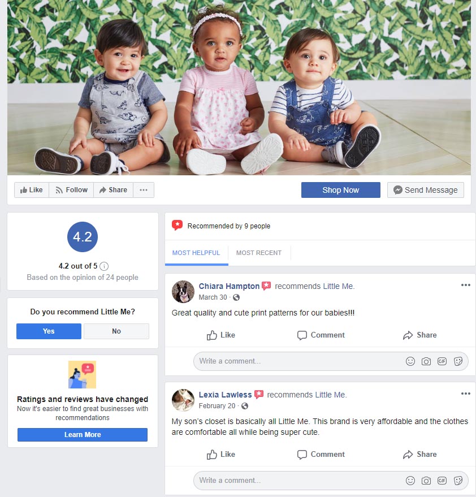Click the globe privacy icon next to March 30
Image resolution: width=476 pixels, height=497 pixels.
236,297
